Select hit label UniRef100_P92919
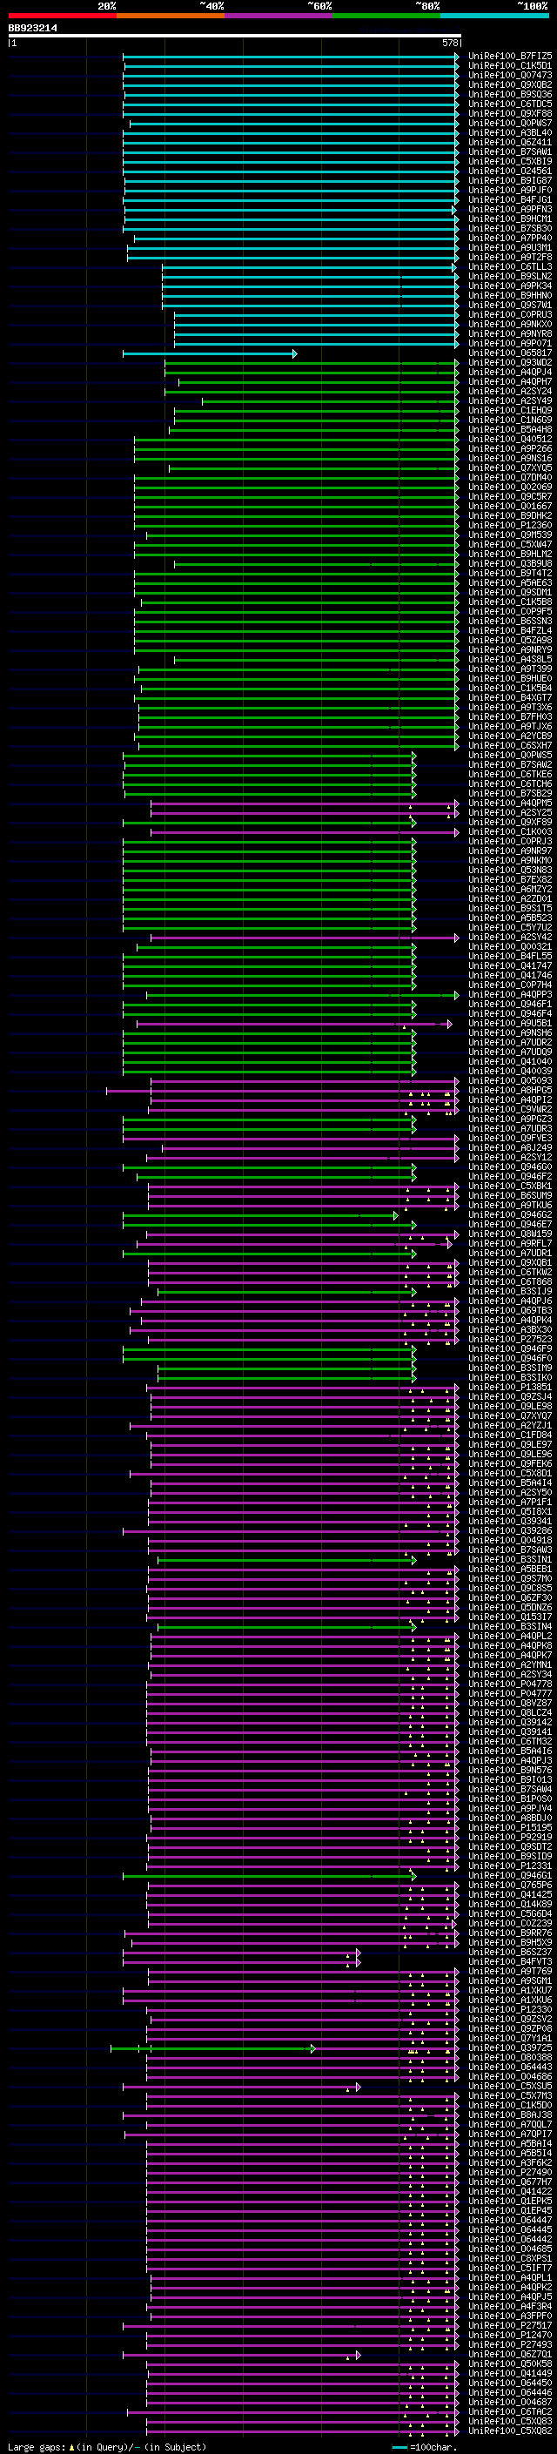 pyautogui.click(x=510, y=1838)
